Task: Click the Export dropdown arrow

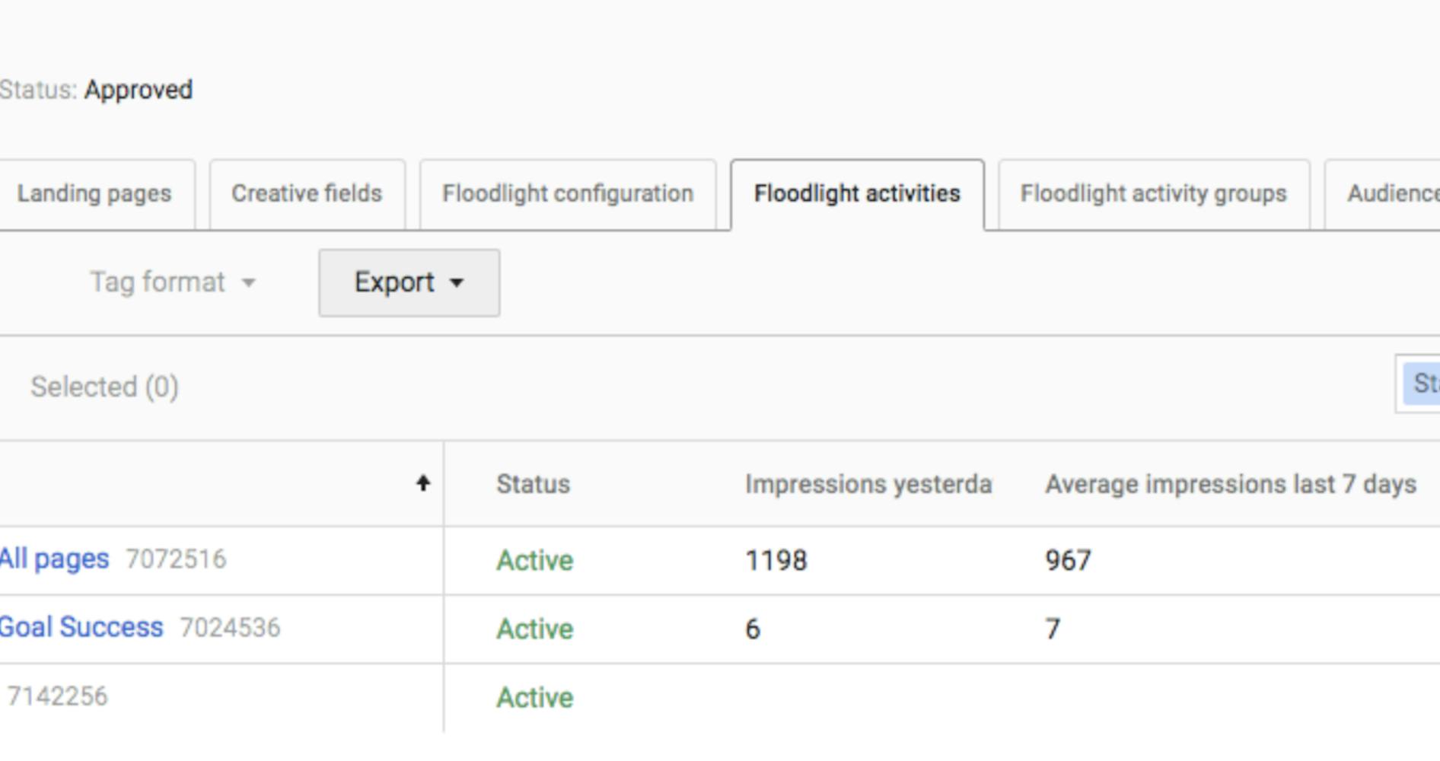Action: click(x=457, y=283)
